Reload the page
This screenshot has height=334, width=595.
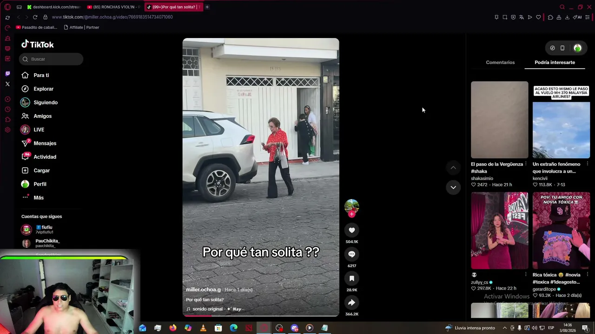[35, 17]
